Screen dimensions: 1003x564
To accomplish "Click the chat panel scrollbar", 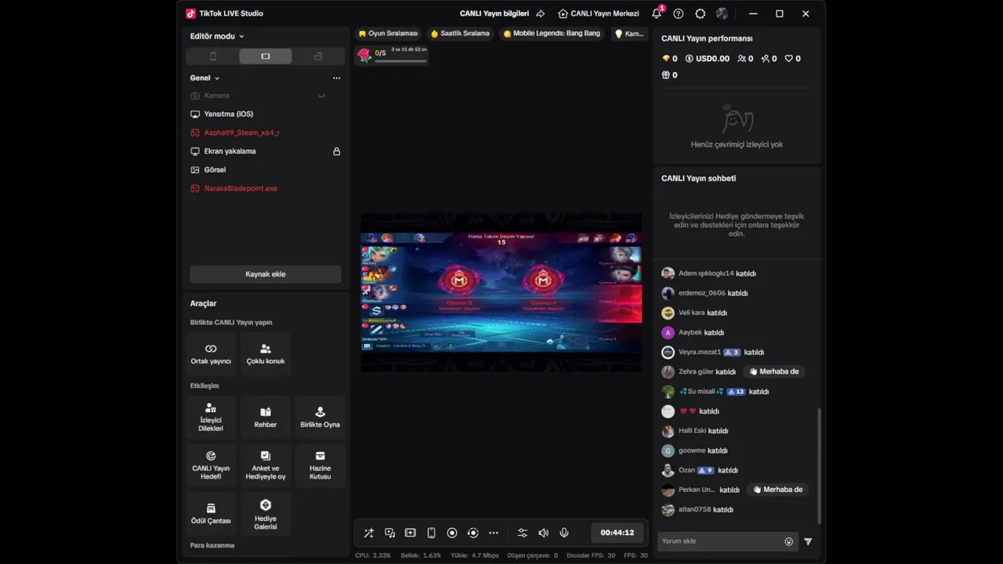I will tap(820, 466).
